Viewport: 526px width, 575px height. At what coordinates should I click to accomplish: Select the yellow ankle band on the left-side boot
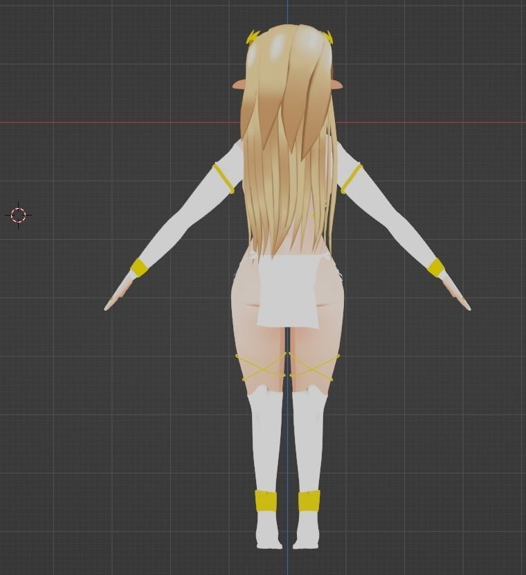(266, 501)
